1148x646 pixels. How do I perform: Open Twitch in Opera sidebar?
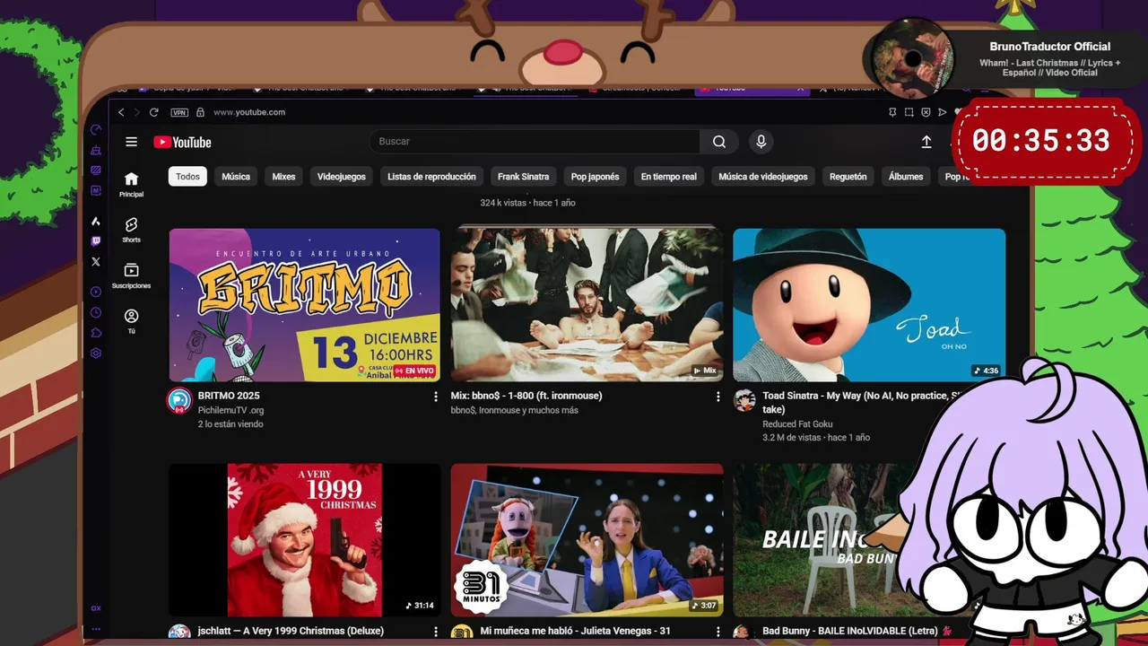pos(96,240)
